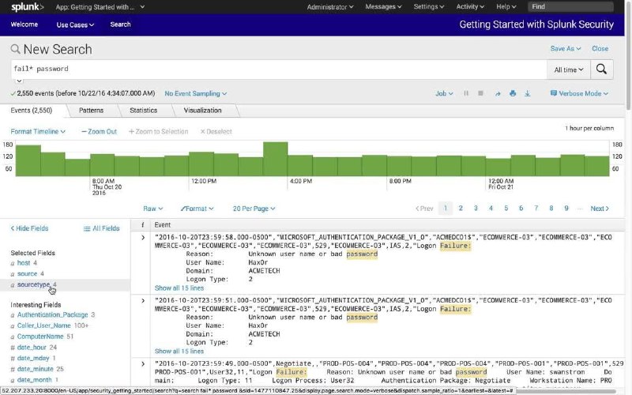Click into the search query field
The height and width of the screenshot is (395, 632).
point(279,70)
